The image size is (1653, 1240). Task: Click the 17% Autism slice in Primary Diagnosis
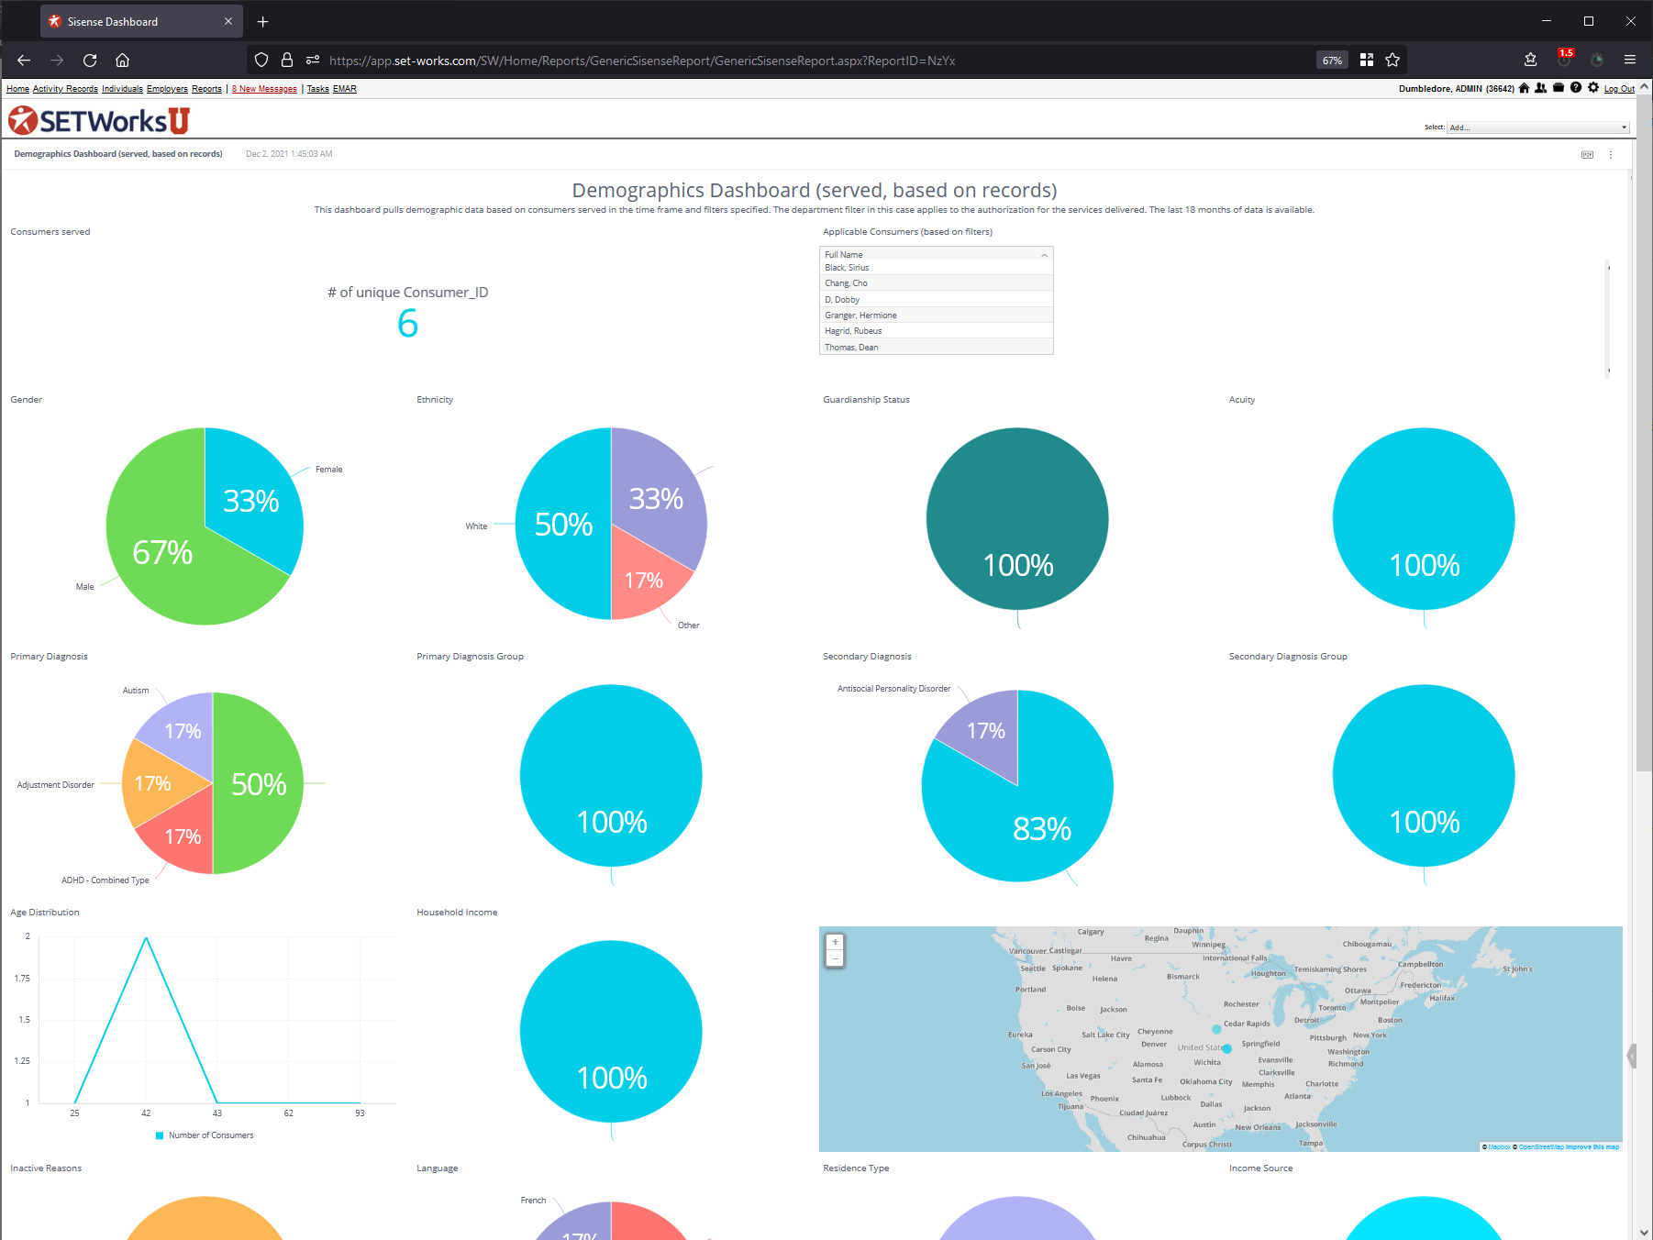pos(181,731)
